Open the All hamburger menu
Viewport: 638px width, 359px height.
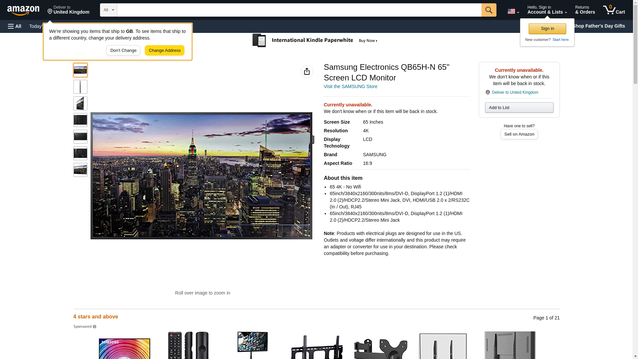point(15,26)
